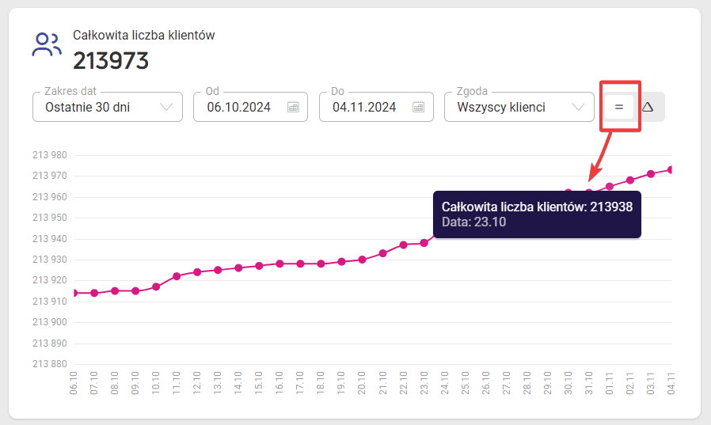Select the equals (absolute values) toggle

(x=619, y=107)
